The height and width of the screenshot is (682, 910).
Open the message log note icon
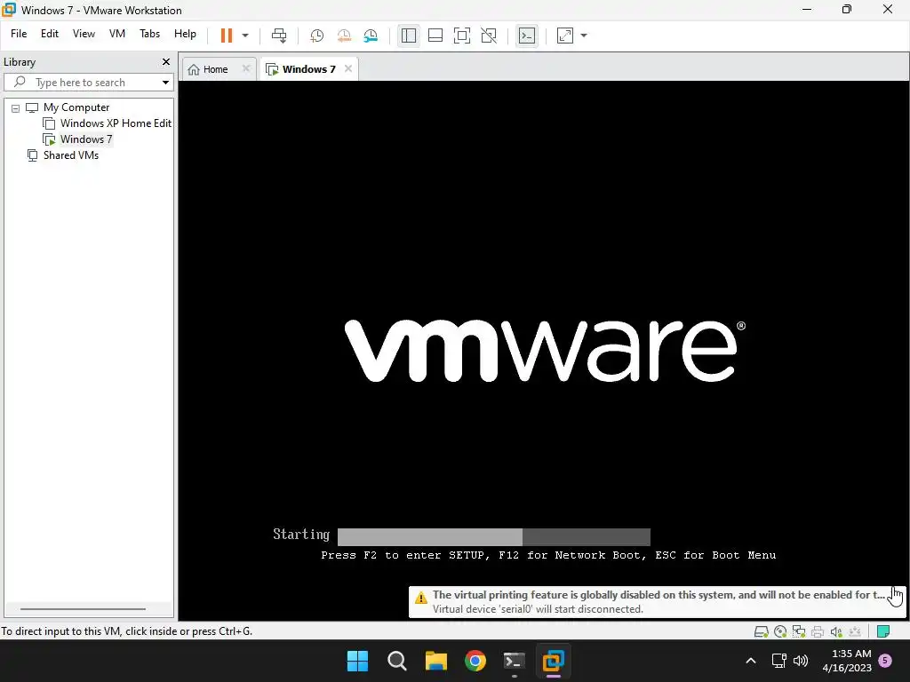[x=883, y=631]
